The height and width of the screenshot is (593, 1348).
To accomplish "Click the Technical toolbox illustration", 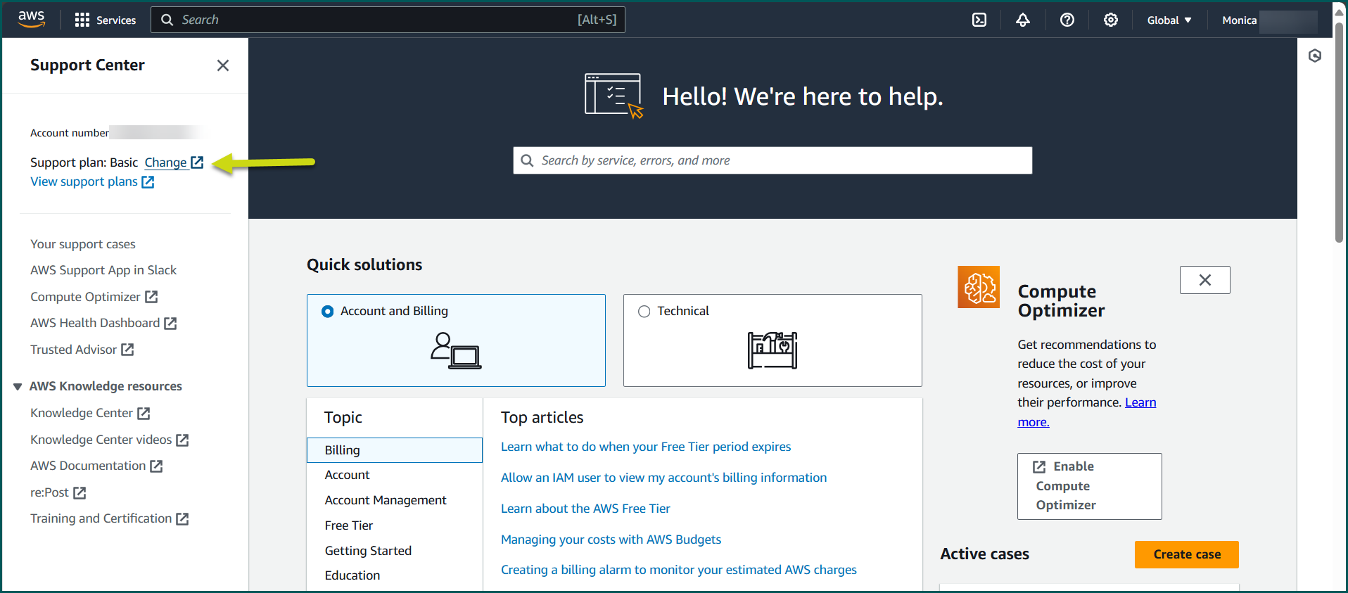I will pos(772,350).
